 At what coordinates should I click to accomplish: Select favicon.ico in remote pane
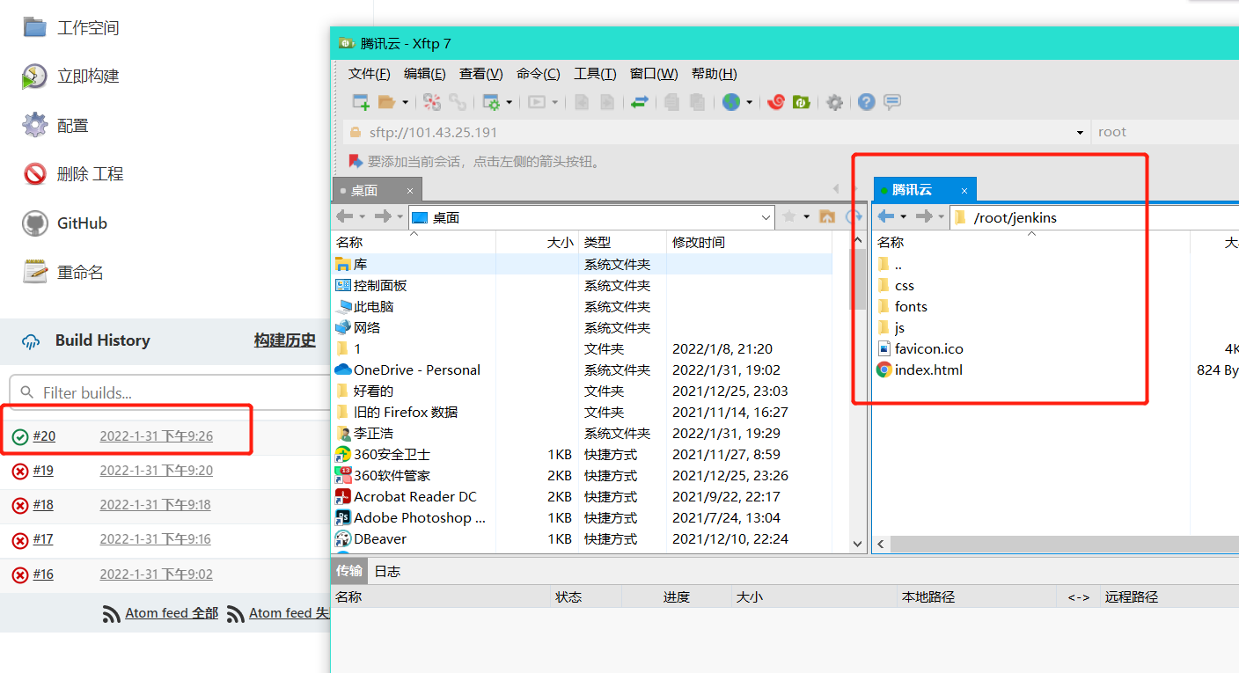(928, 348)
